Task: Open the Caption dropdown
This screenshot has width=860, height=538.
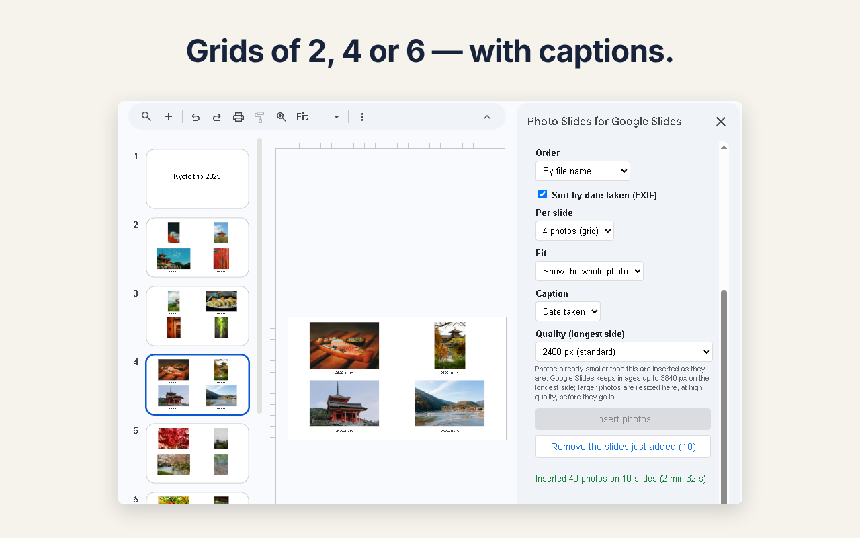Action: [568, 311]
